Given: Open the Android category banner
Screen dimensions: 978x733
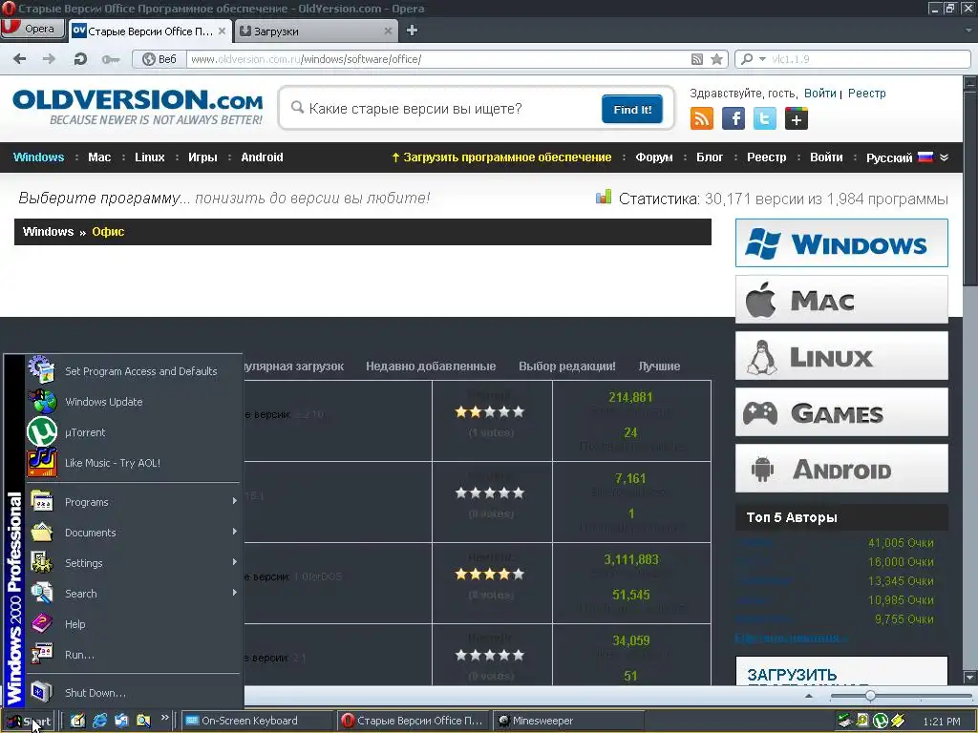Looking at the screenshot, I should (x=841, y=469).
